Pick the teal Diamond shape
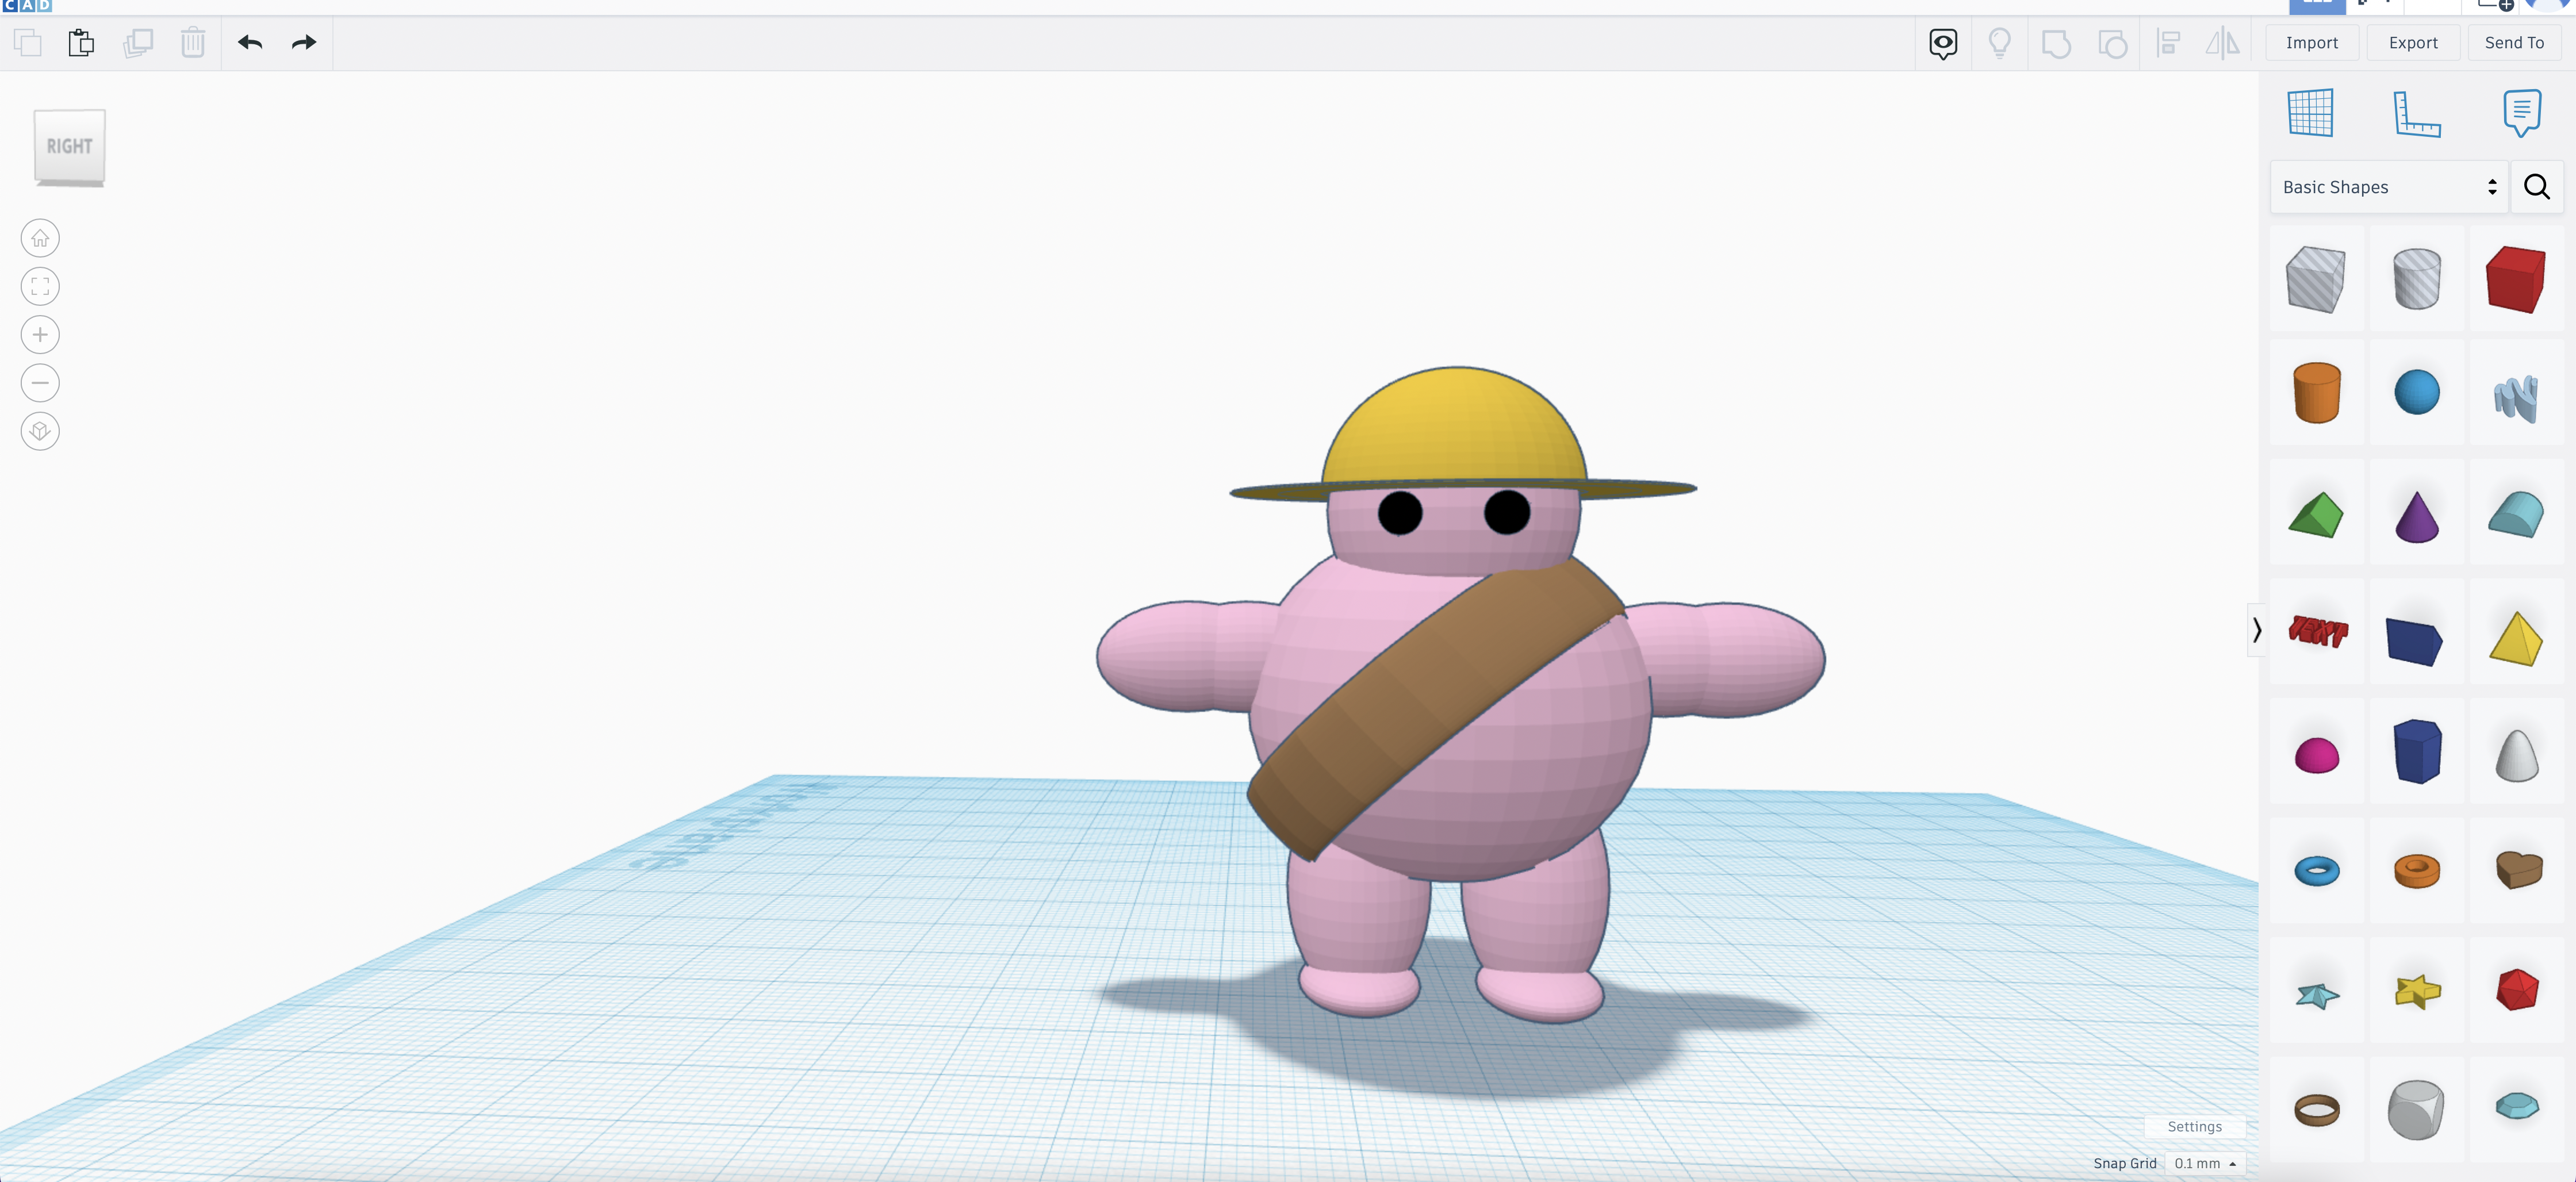Image resolution: width=2576 pixels, height=1182 pixels. [x=2516, y=1106]
